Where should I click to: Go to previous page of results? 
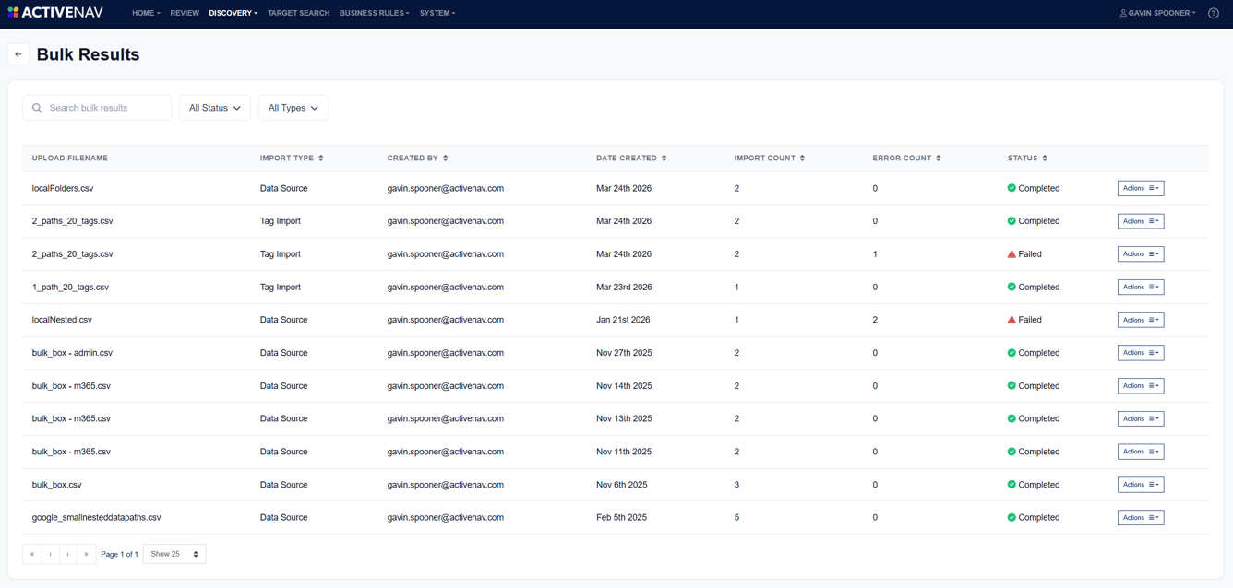click(50, 554)
